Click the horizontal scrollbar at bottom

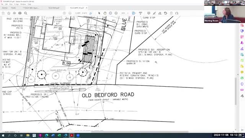tap(139, 132)
